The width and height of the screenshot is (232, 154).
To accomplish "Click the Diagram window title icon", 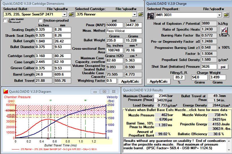I will pos(5,91).
